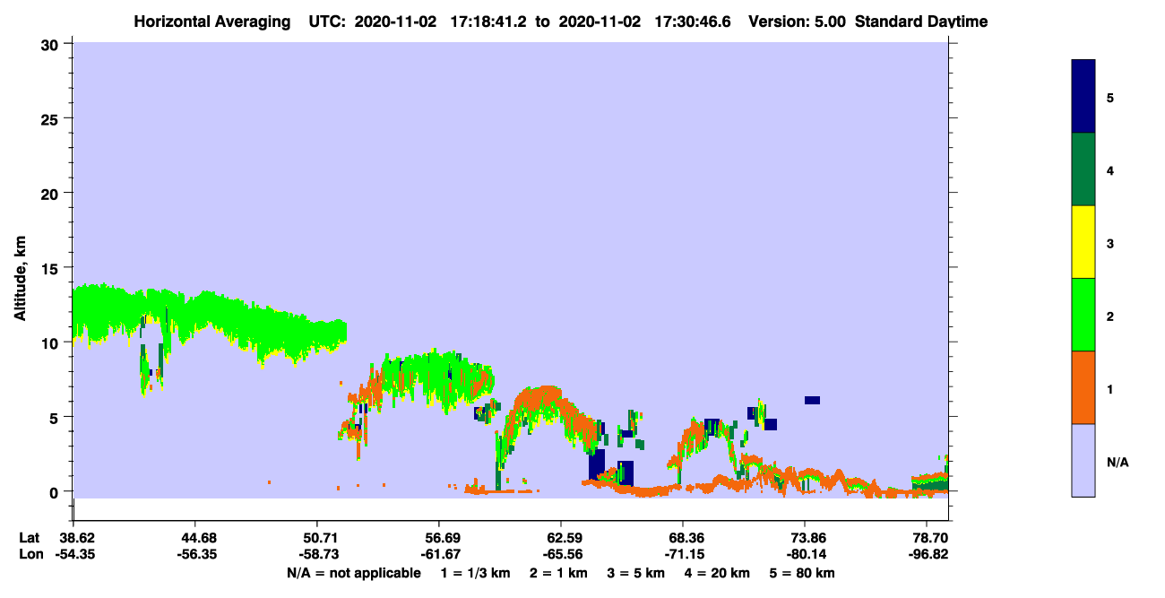Click the colorbar label '1'
Image resolution: width=1165 pixels, height=598 pixels.
coord(1109,389)
